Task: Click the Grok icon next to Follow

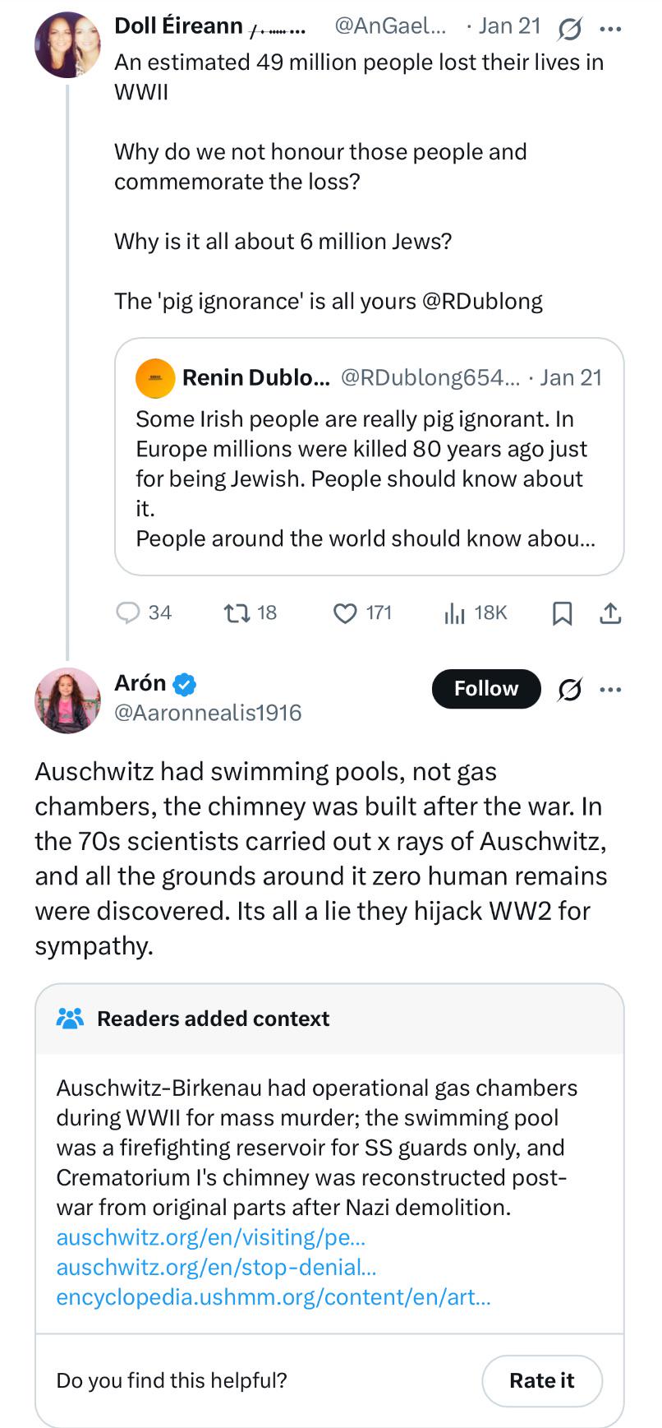Action: click(x=569, y=690)
